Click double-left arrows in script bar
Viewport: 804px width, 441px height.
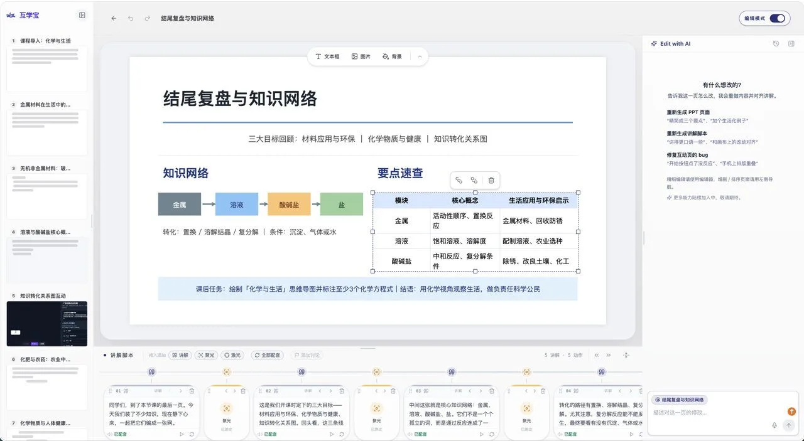[x=597, y=355]
